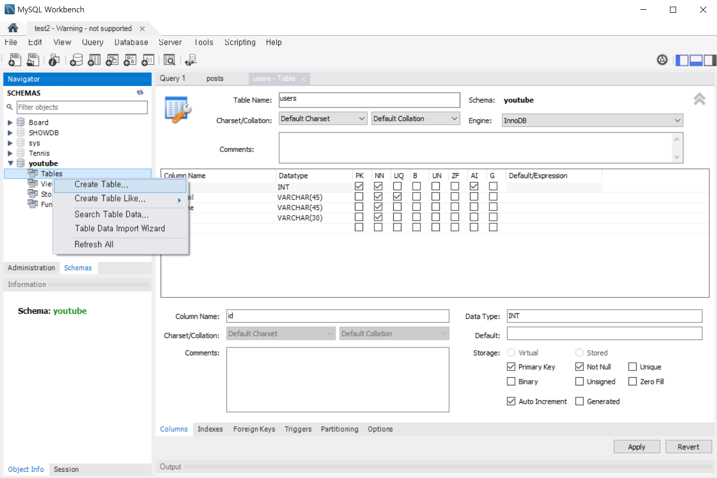
Task: Uncheck the Not Null checkbox in column details
Action: 579,366
